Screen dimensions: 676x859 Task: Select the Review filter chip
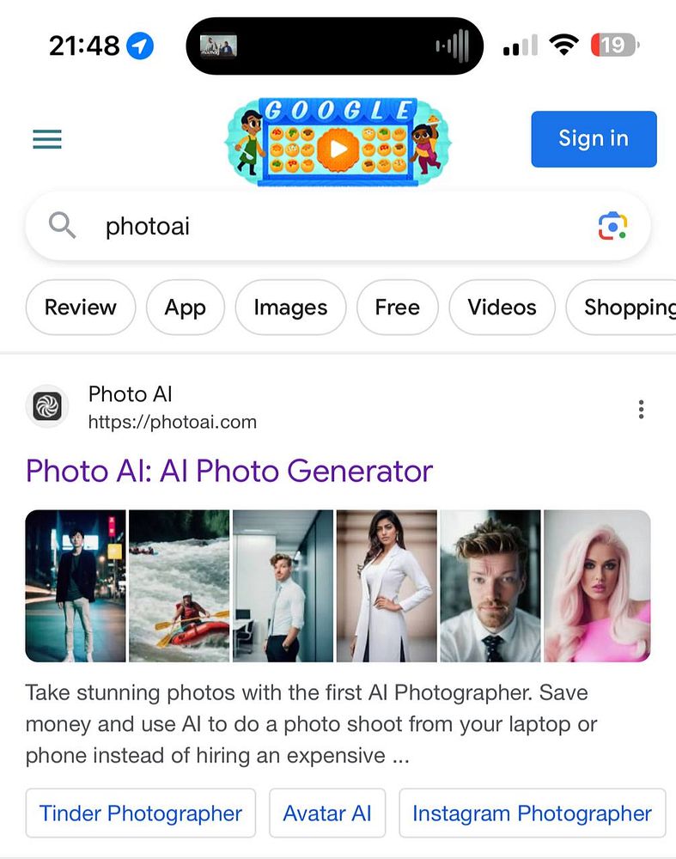click(81, 308)
